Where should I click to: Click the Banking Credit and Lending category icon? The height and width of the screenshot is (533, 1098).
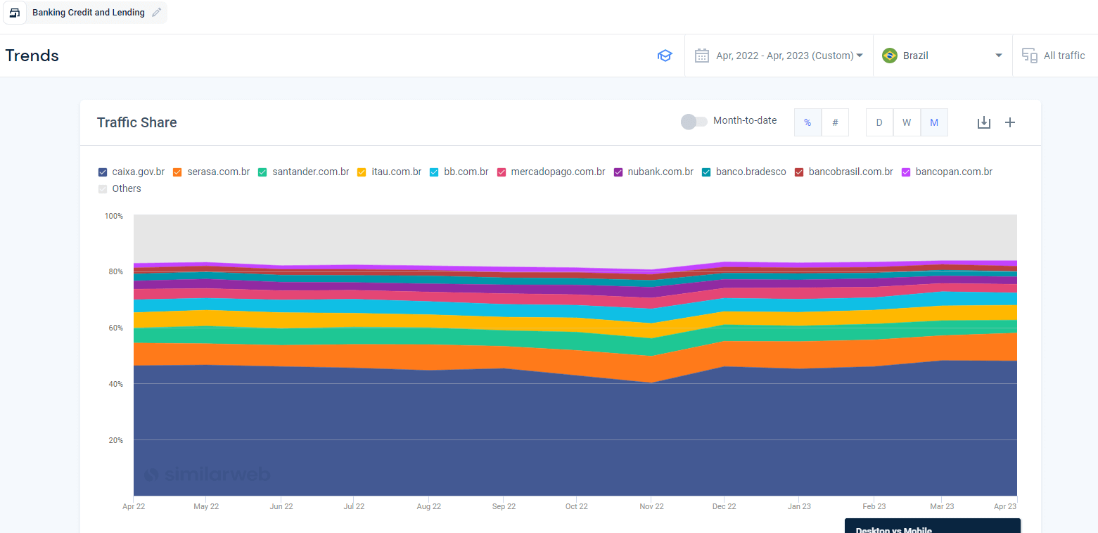coord(15,13)
